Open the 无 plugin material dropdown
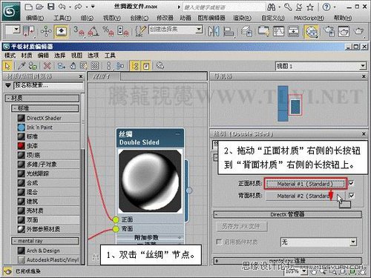The image size is (371, 278). click(353, 242)
